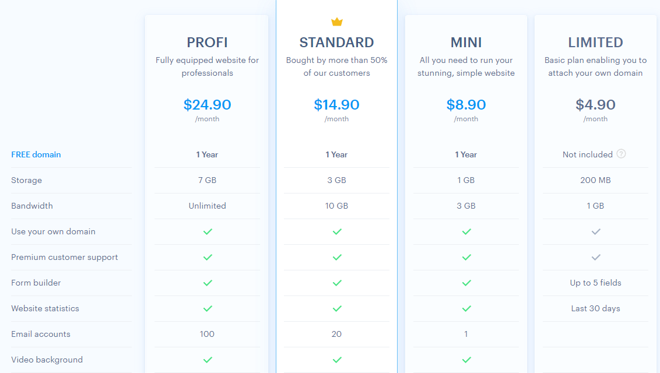660x373 pixels.
Task: Click the $24.90 PROFI price
Action: pos(207,105)
